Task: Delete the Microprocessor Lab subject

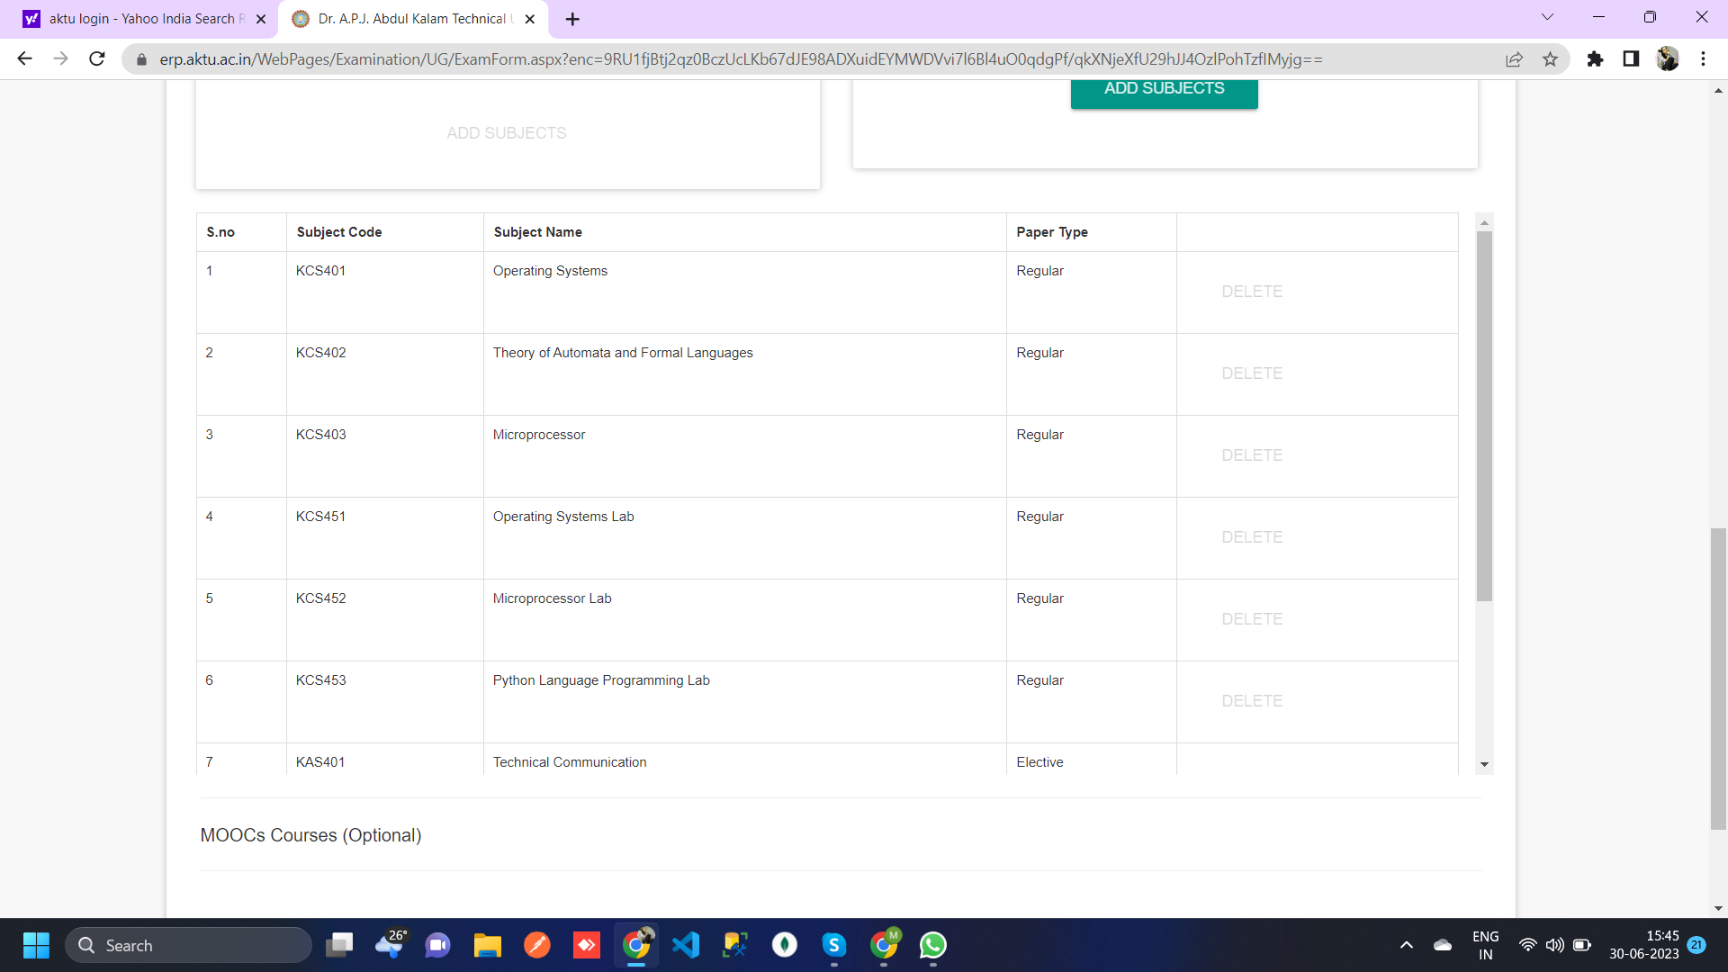Action: pyautogui.click(x=1251, y=619)
